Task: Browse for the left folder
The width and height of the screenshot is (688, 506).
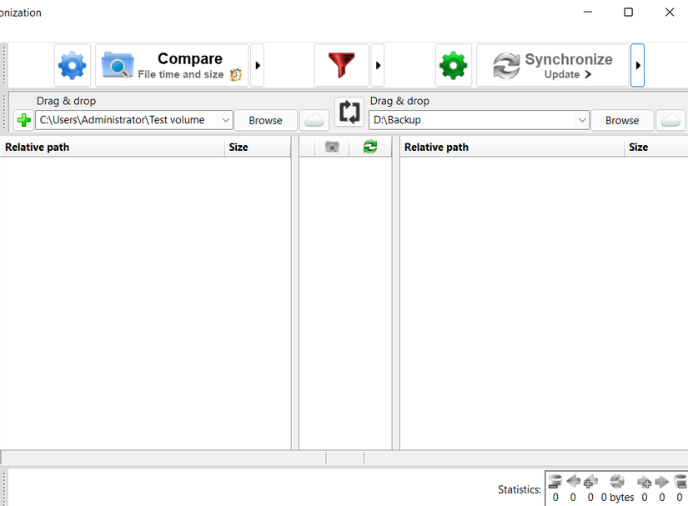Action: pos(265,120)
